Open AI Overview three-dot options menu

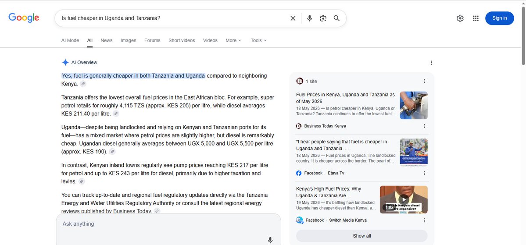click(431, 63)
